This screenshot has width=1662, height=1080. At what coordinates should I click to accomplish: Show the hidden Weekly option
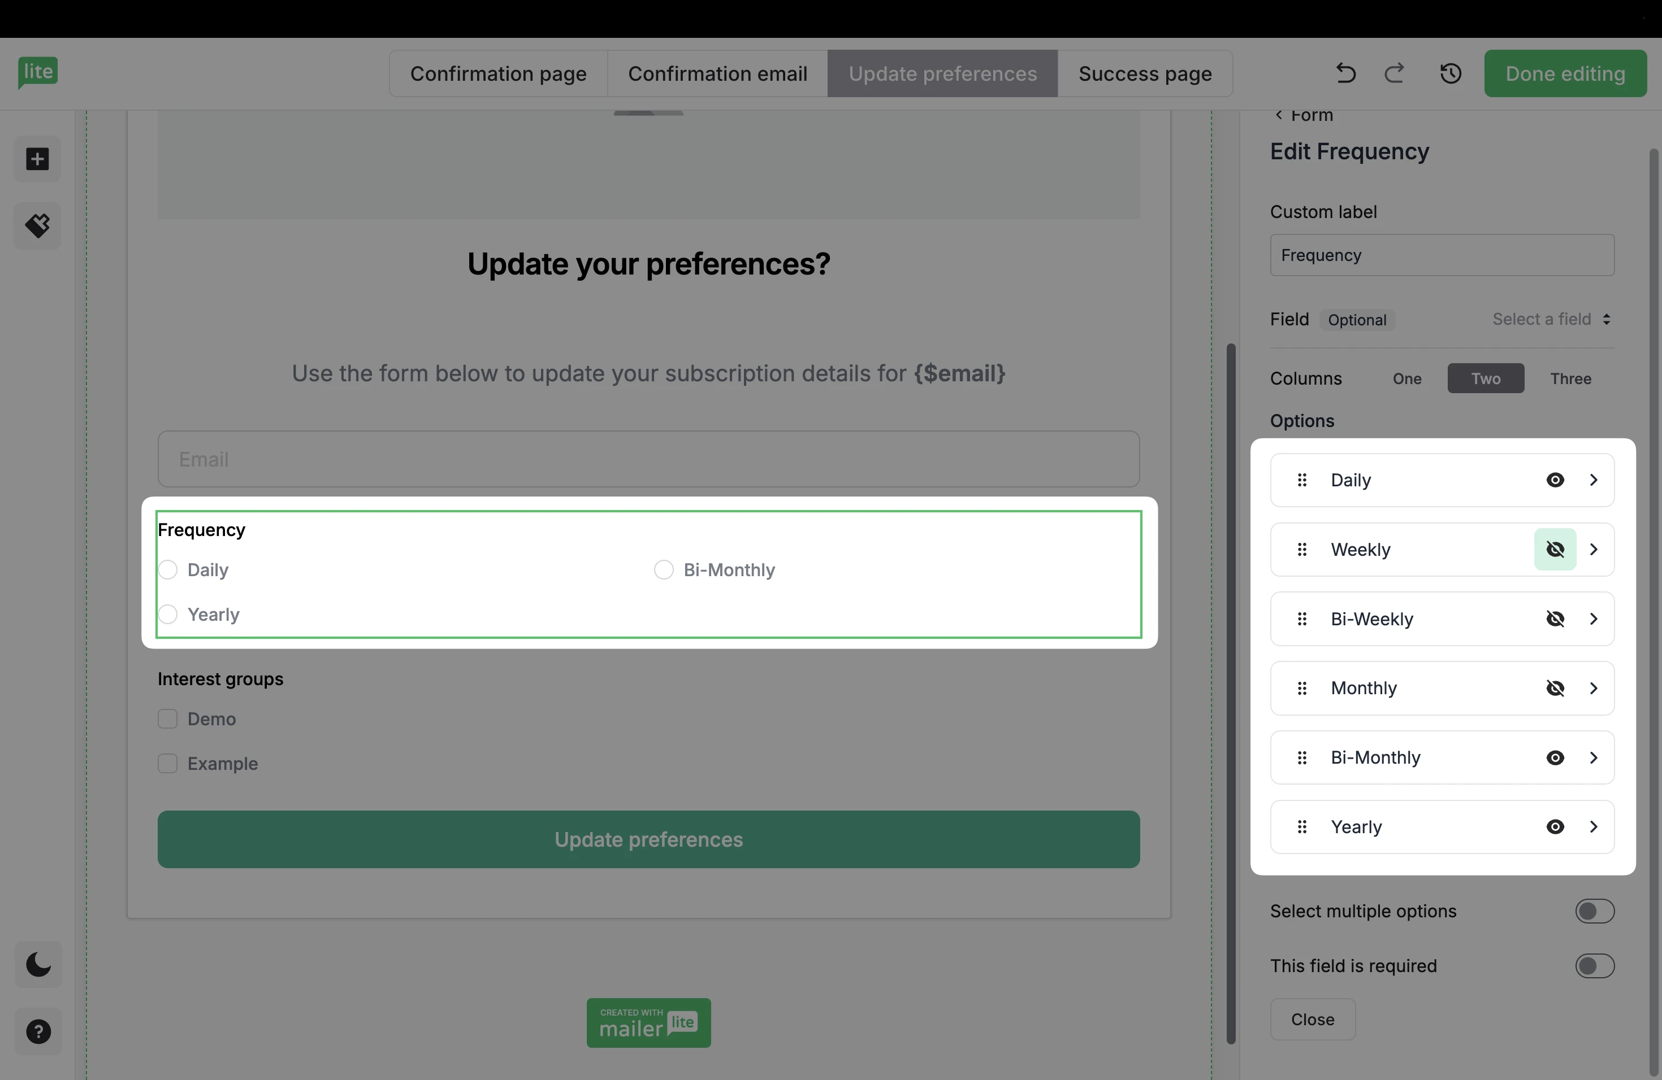1555,550
